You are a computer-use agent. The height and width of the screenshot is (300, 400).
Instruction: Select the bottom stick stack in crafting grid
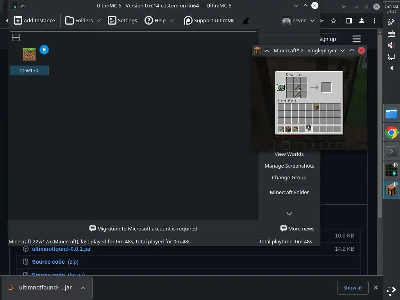297,95
